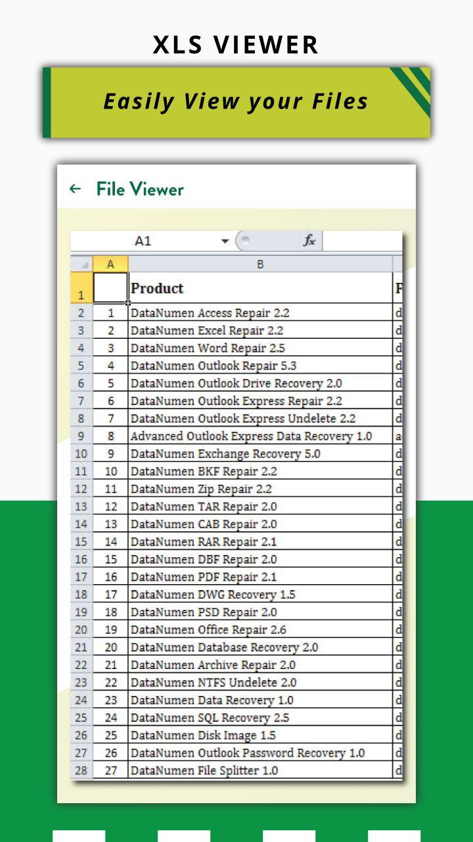Select row header 20

point(81,630)
